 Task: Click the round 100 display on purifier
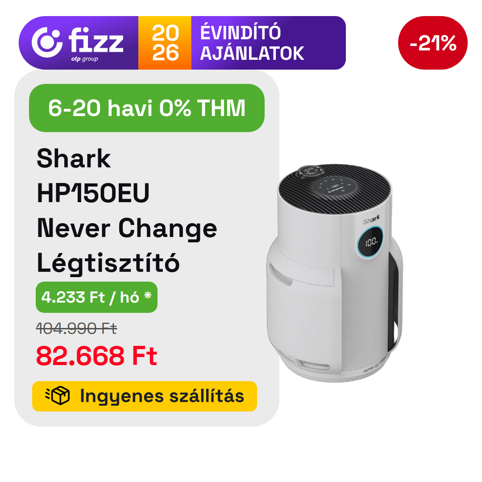coord(370,242)
